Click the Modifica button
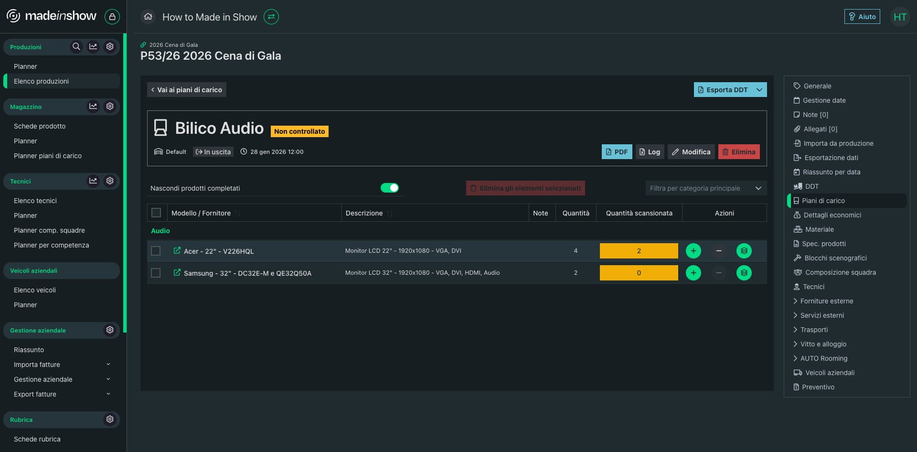917x452 pixels. 691,152
